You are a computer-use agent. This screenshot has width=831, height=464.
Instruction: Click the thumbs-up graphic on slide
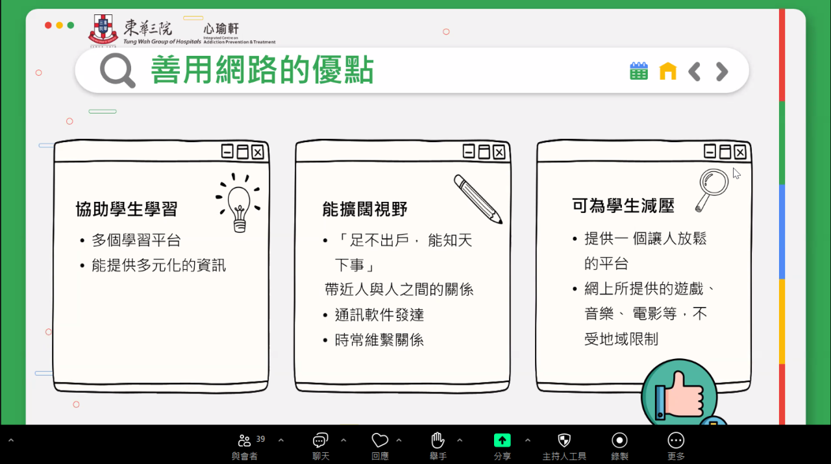[x=679, y=393]
